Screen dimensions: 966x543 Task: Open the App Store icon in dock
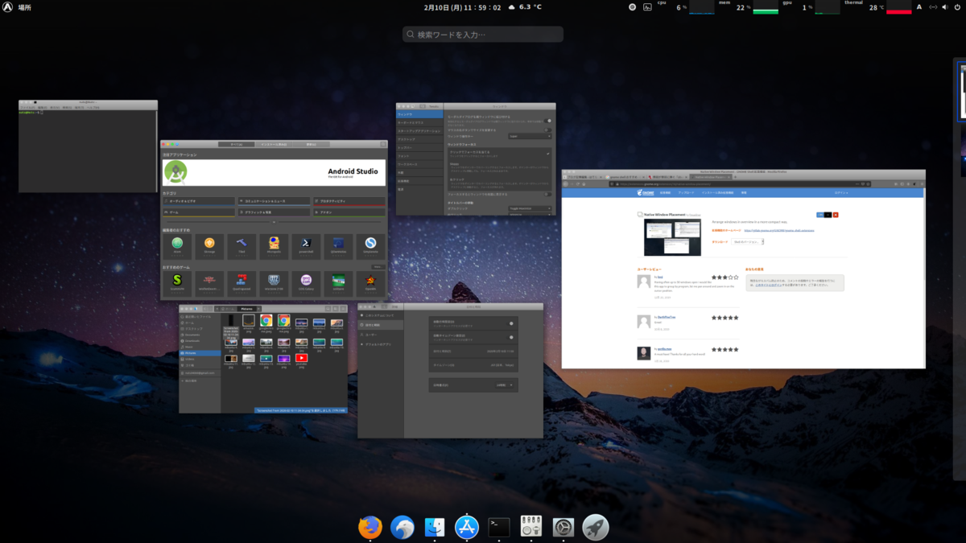click(467, 527)
